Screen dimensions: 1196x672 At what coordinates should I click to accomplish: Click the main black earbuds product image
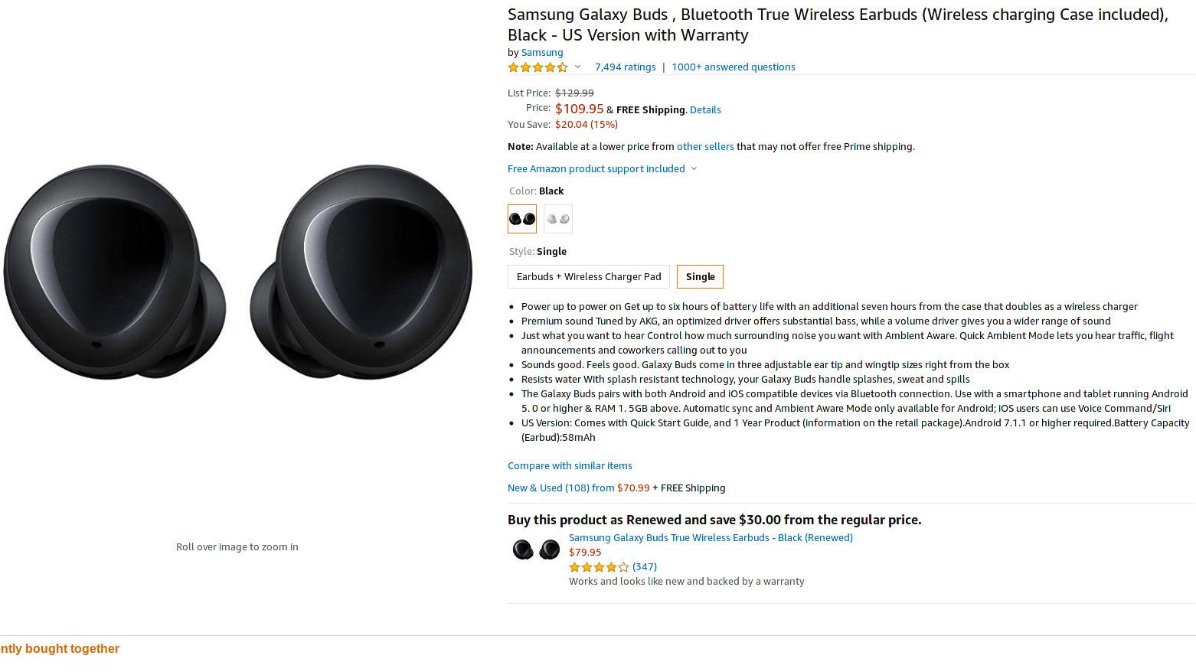pos(237,272)
